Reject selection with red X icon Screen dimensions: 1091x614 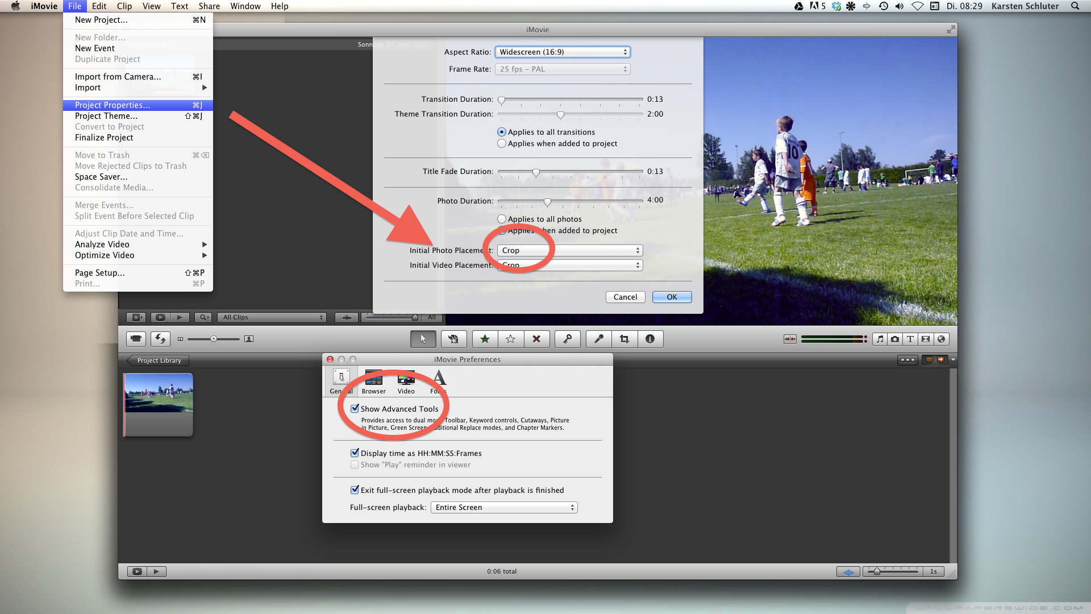coord(536,339)
